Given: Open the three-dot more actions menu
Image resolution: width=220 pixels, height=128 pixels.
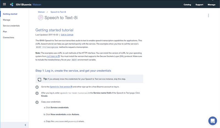Looking at the screenshot, I should pyautogui.click(x=208, y=15).
